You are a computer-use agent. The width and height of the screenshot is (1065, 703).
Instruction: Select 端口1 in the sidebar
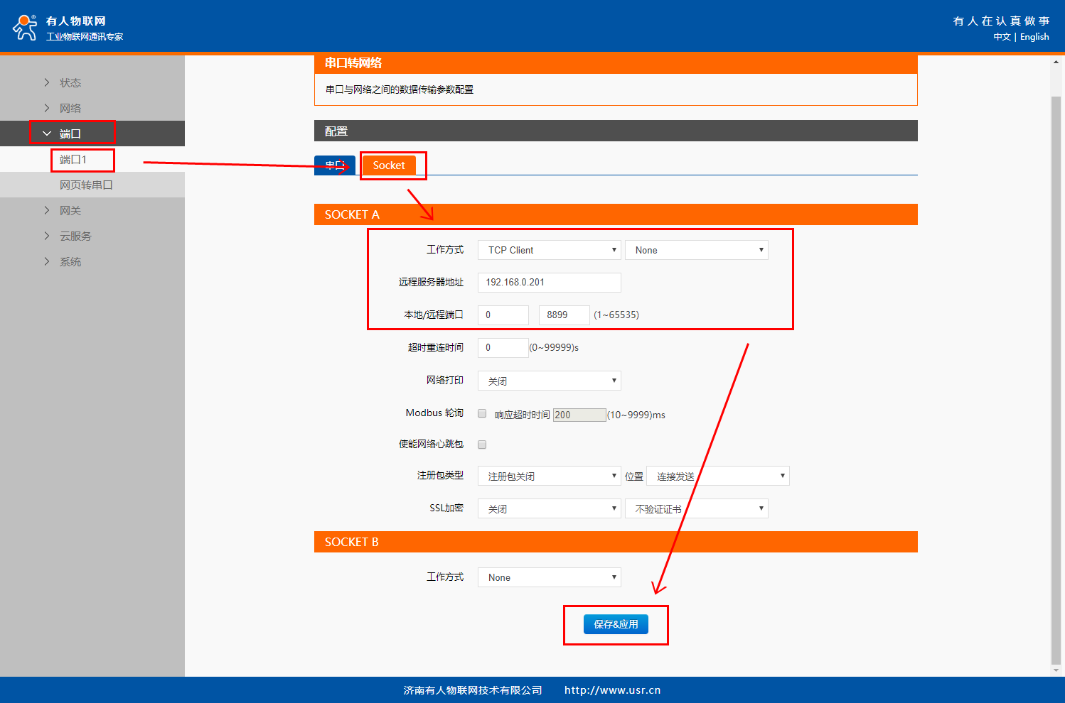pyautogui.click(x=73, y=160)
